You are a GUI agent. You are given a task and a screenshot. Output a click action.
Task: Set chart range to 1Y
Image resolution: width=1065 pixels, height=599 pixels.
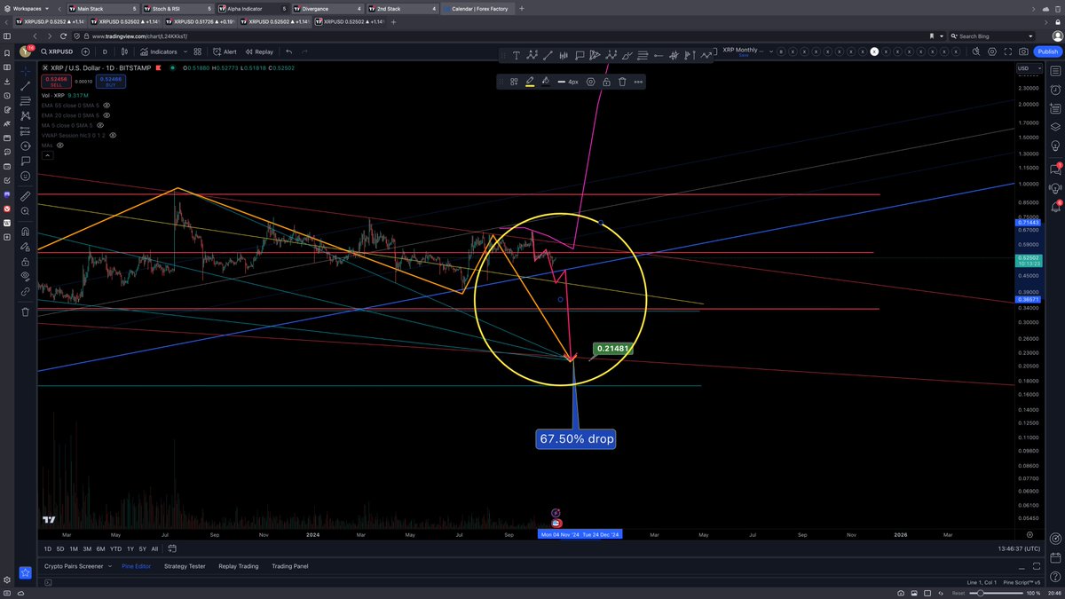130,549
